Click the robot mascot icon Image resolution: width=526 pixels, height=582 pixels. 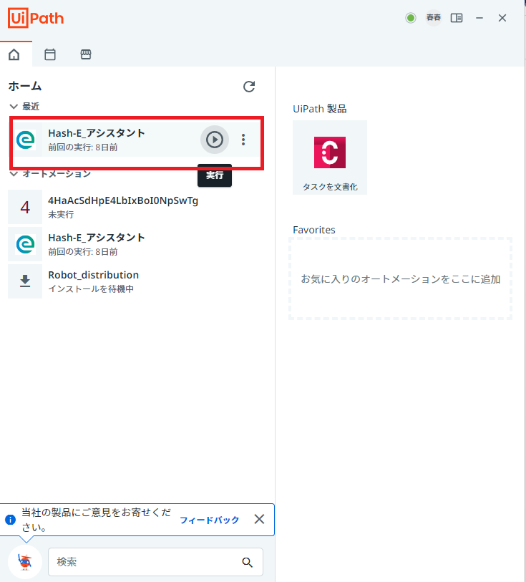pos(25,562)
